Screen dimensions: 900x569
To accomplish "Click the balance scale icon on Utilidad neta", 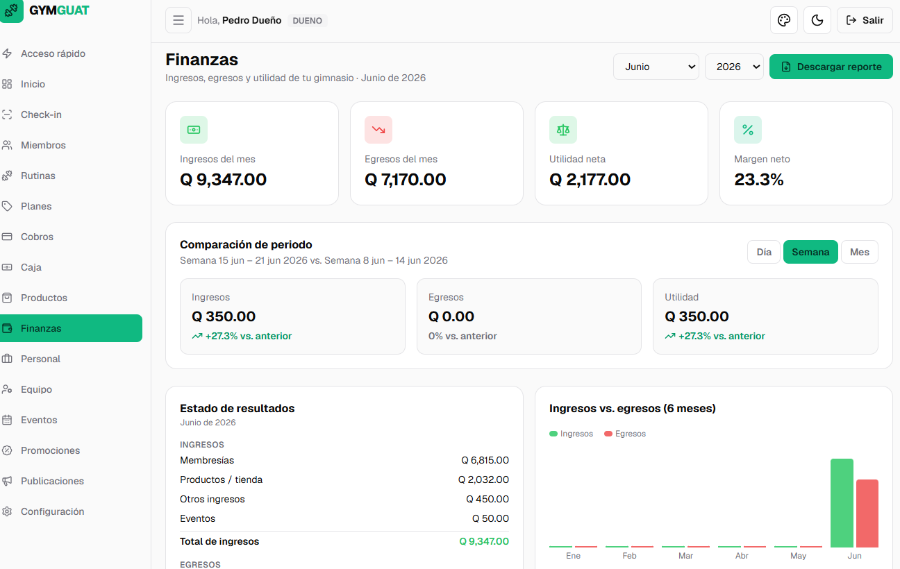I will pyautogui.click(x=563, y=130).
